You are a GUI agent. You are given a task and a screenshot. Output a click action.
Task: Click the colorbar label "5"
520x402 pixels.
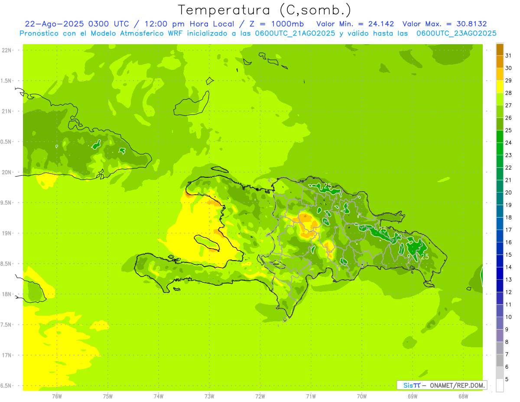(x=507, y=379)
